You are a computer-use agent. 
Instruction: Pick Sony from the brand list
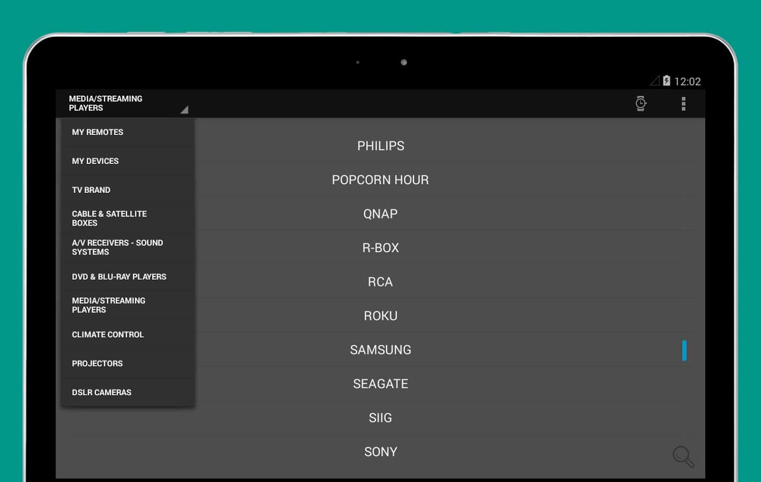[x=380, y=452]
